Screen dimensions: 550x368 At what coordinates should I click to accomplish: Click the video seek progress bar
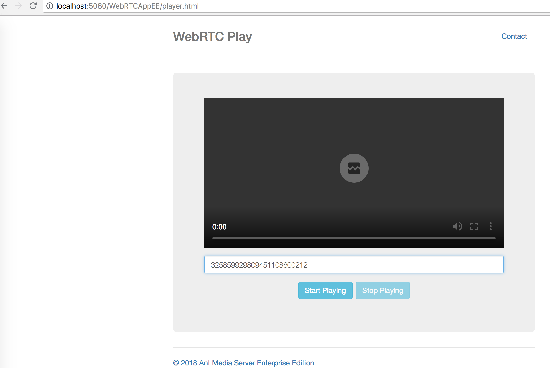[x=354, y=238]
